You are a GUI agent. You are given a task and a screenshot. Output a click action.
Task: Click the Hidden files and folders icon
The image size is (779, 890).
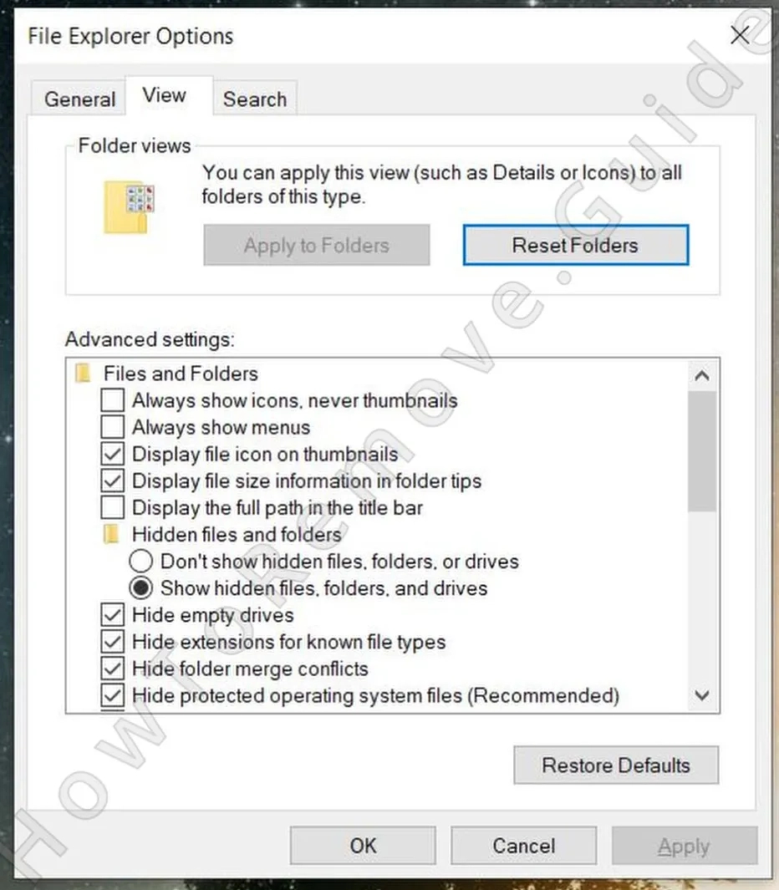tap(111, 535)
